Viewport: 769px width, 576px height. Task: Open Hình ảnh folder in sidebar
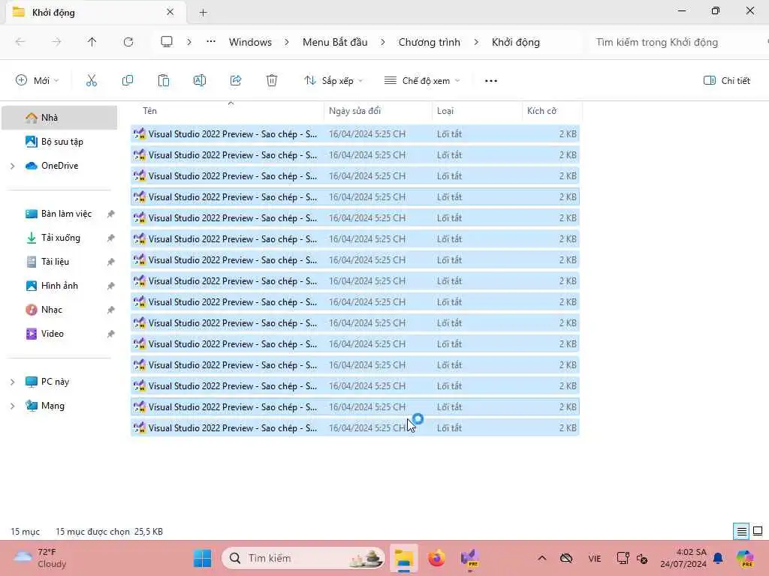[59, 286]
